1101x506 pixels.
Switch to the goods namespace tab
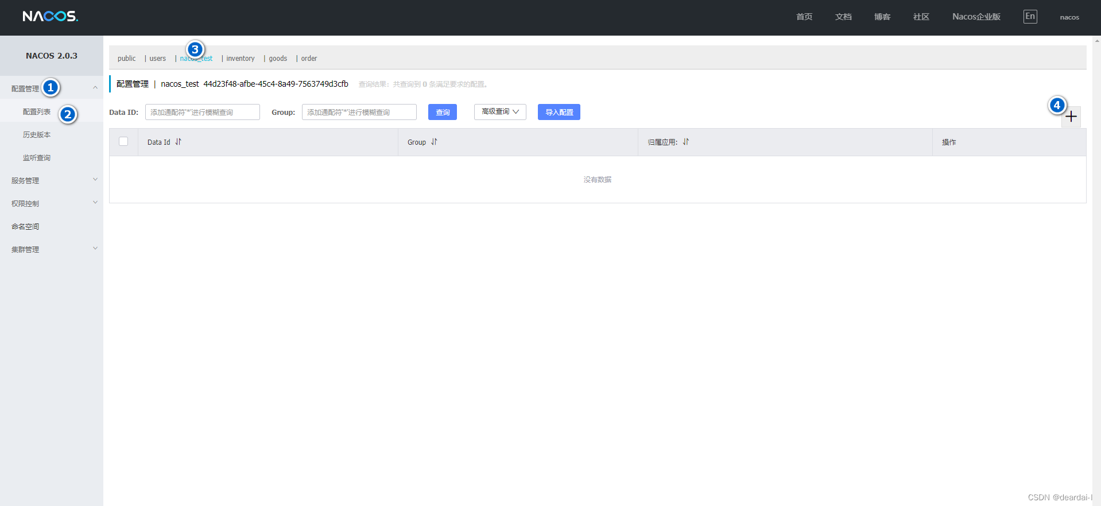[x=278, y=59]
